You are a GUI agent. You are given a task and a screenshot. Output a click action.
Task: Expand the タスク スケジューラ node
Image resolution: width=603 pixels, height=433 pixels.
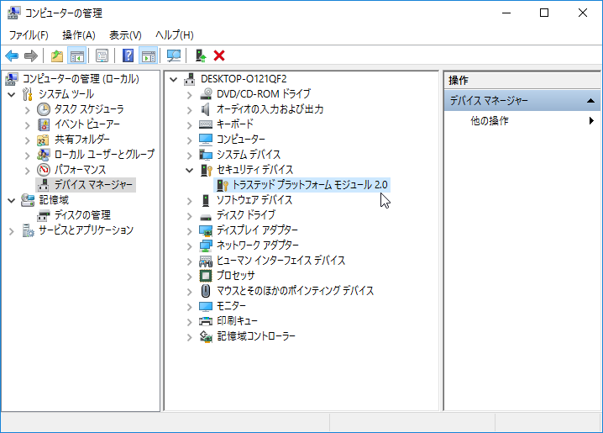(28, 110)
